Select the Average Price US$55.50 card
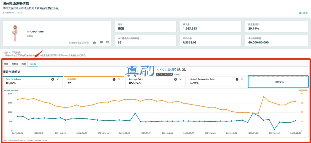Screen dimensions: 311x143 pyautogui.click(x=155, y=82)
